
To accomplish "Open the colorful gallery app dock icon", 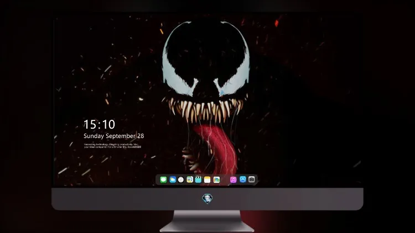I will coord(216,179).
